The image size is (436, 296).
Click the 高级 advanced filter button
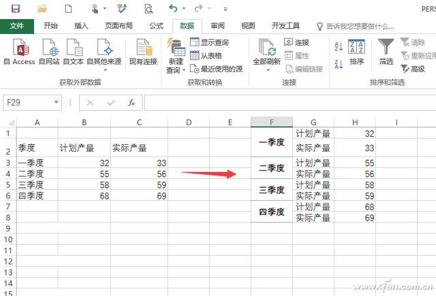coord(413,69)
